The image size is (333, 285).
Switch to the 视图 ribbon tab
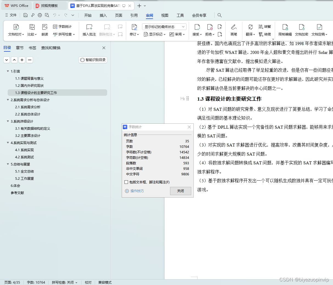point(165,15)
